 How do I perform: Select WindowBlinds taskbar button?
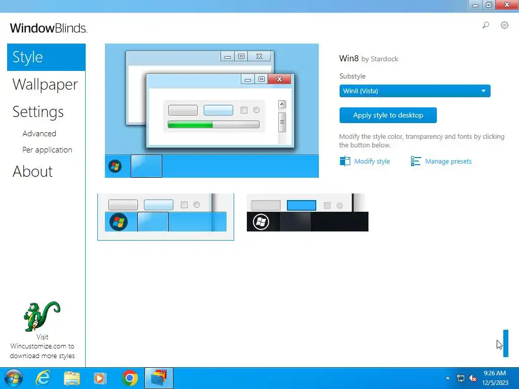click(x=159, y=378)
